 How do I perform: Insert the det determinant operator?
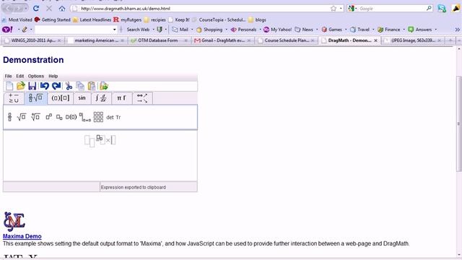pos(110,117)
